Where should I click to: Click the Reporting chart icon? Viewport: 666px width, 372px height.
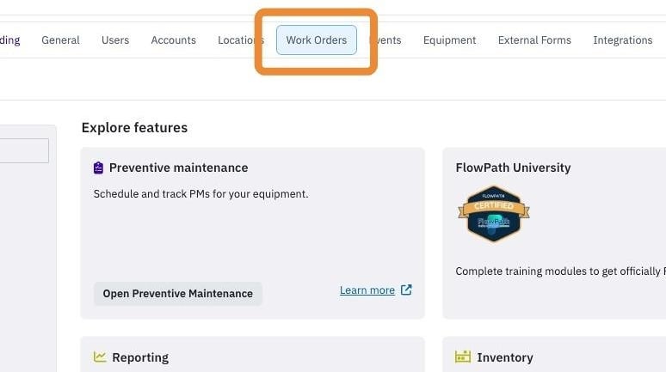click(x=100, y=357)
